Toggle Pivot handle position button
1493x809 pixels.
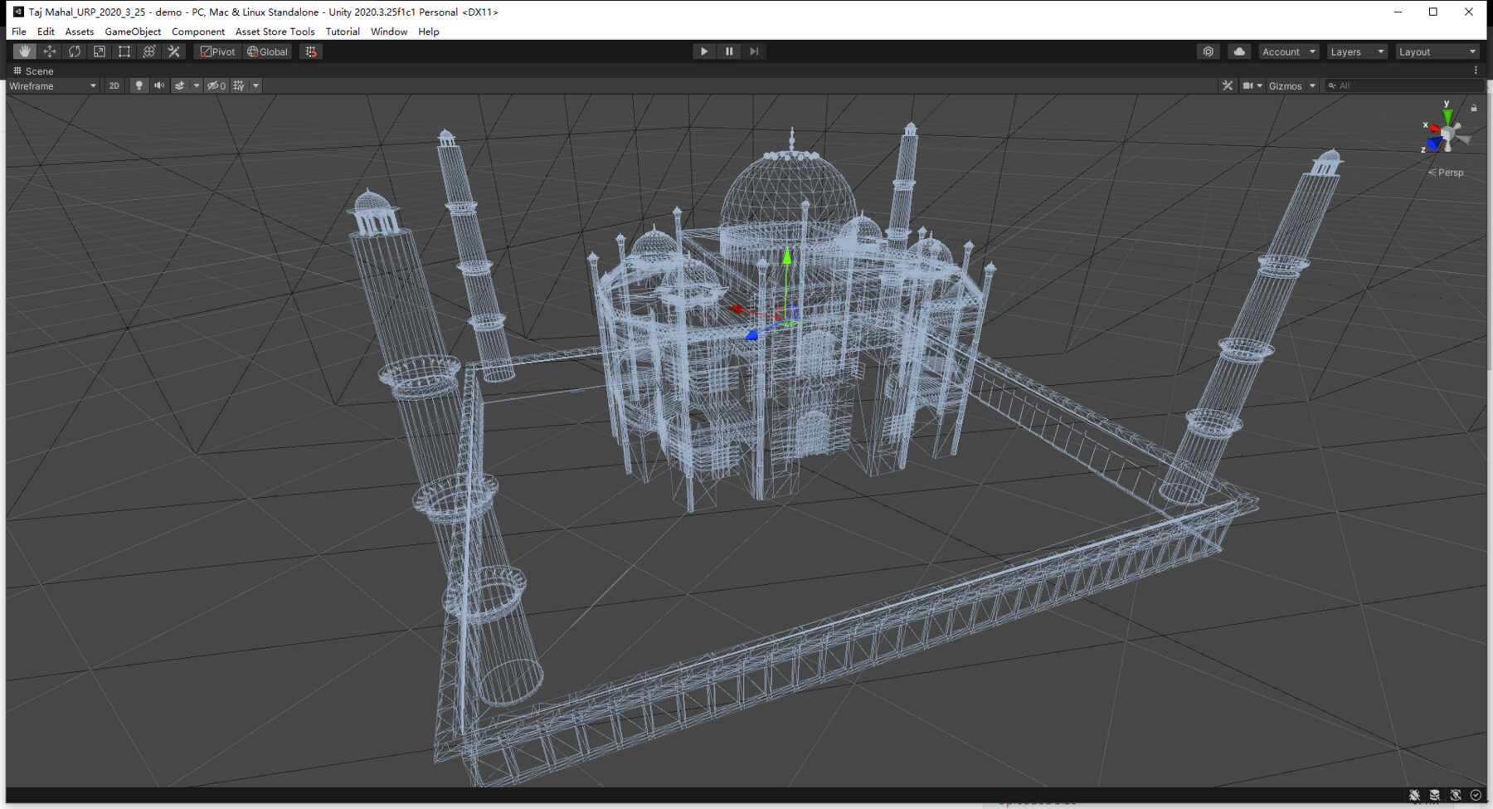pyautogui.click(x=218, y=51)
